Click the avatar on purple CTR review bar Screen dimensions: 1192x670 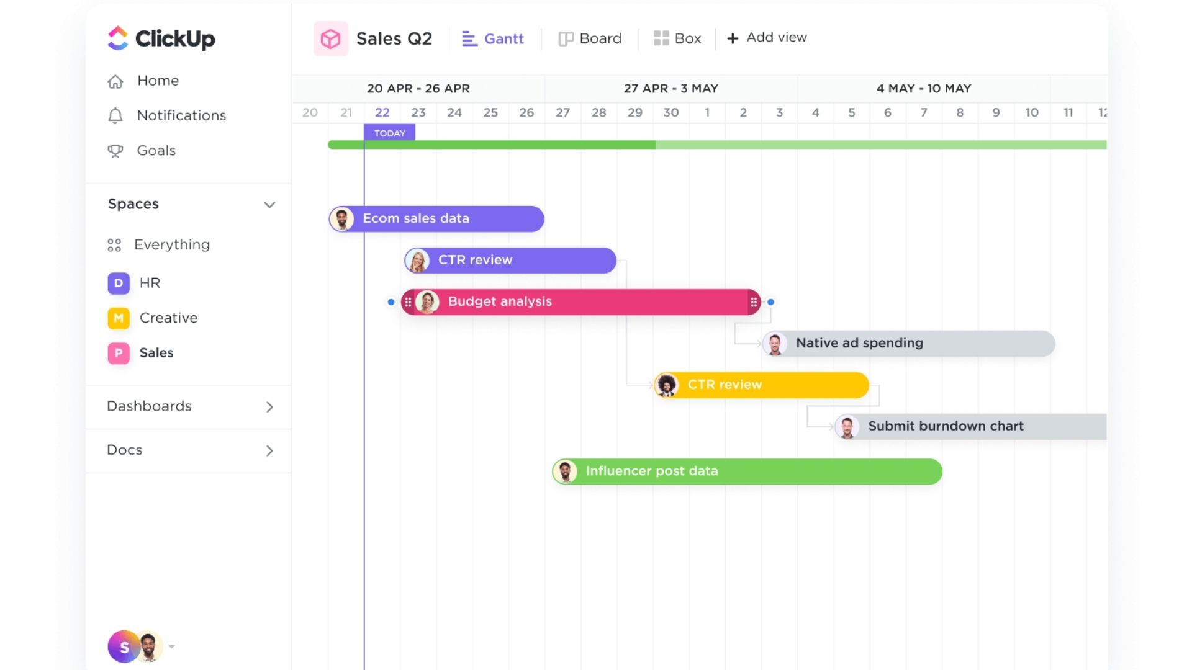pyautogui.click(x=417, y=261)
